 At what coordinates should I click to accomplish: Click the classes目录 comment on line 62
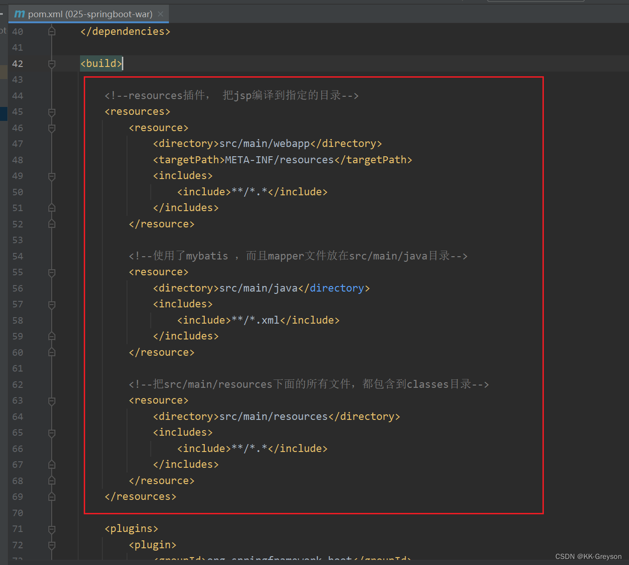point(309,384)
